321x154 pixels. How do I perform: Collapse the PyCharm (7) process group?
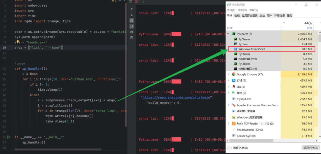point(229,34)
